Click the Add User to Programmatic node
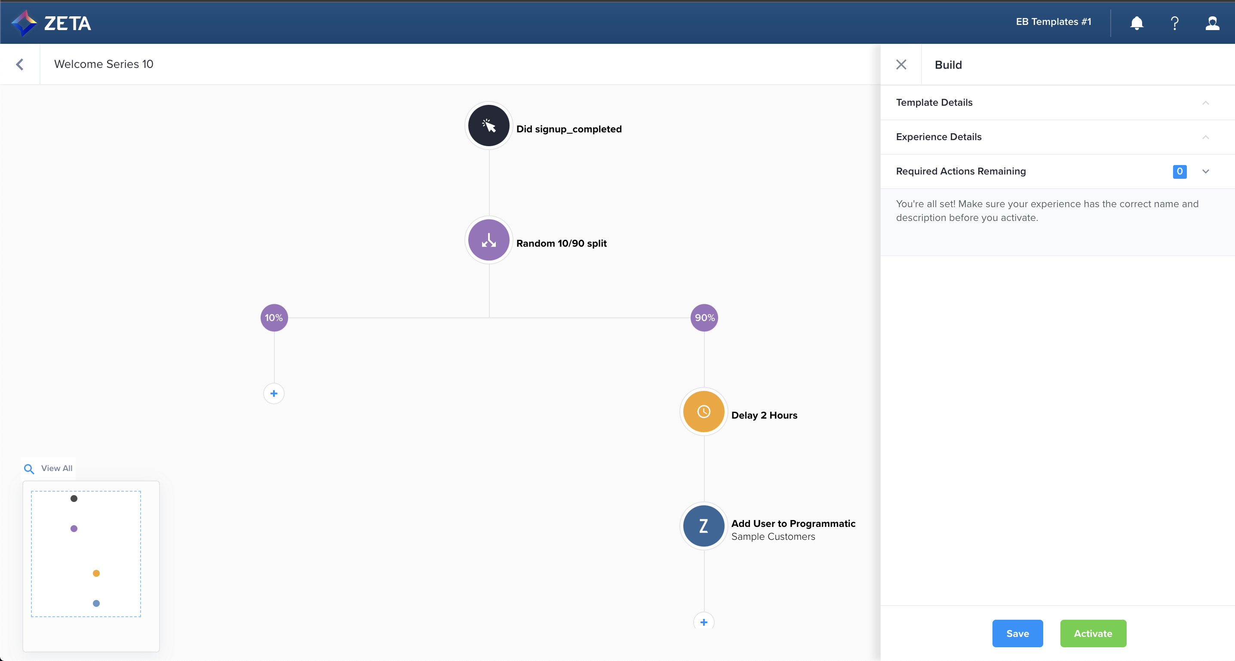The height and width of the screenshot is (661, 1235). tap(704, 526)
